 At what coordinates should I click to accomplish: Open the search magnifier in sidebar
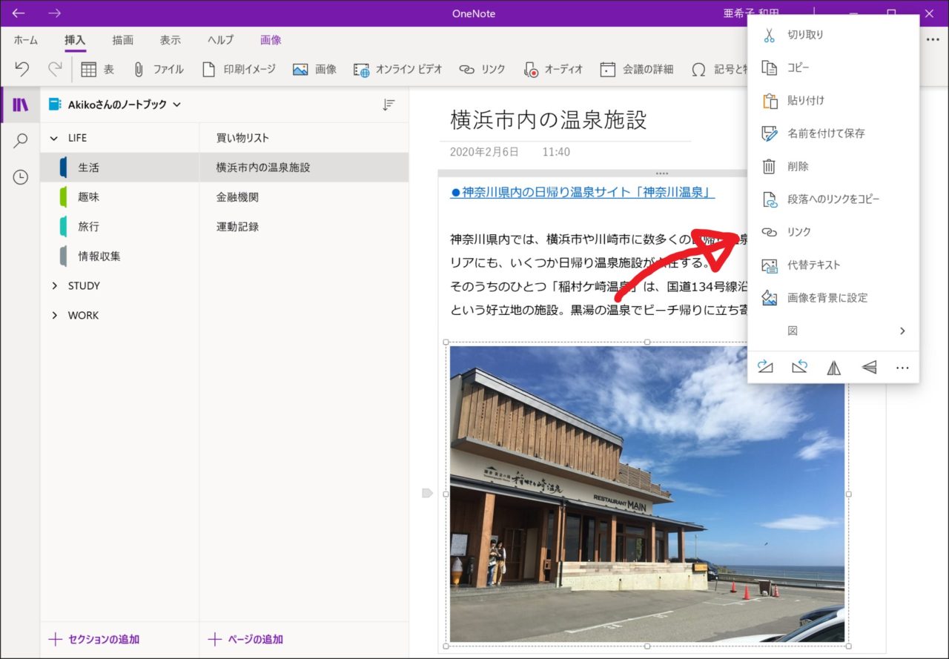pos(20,141)
